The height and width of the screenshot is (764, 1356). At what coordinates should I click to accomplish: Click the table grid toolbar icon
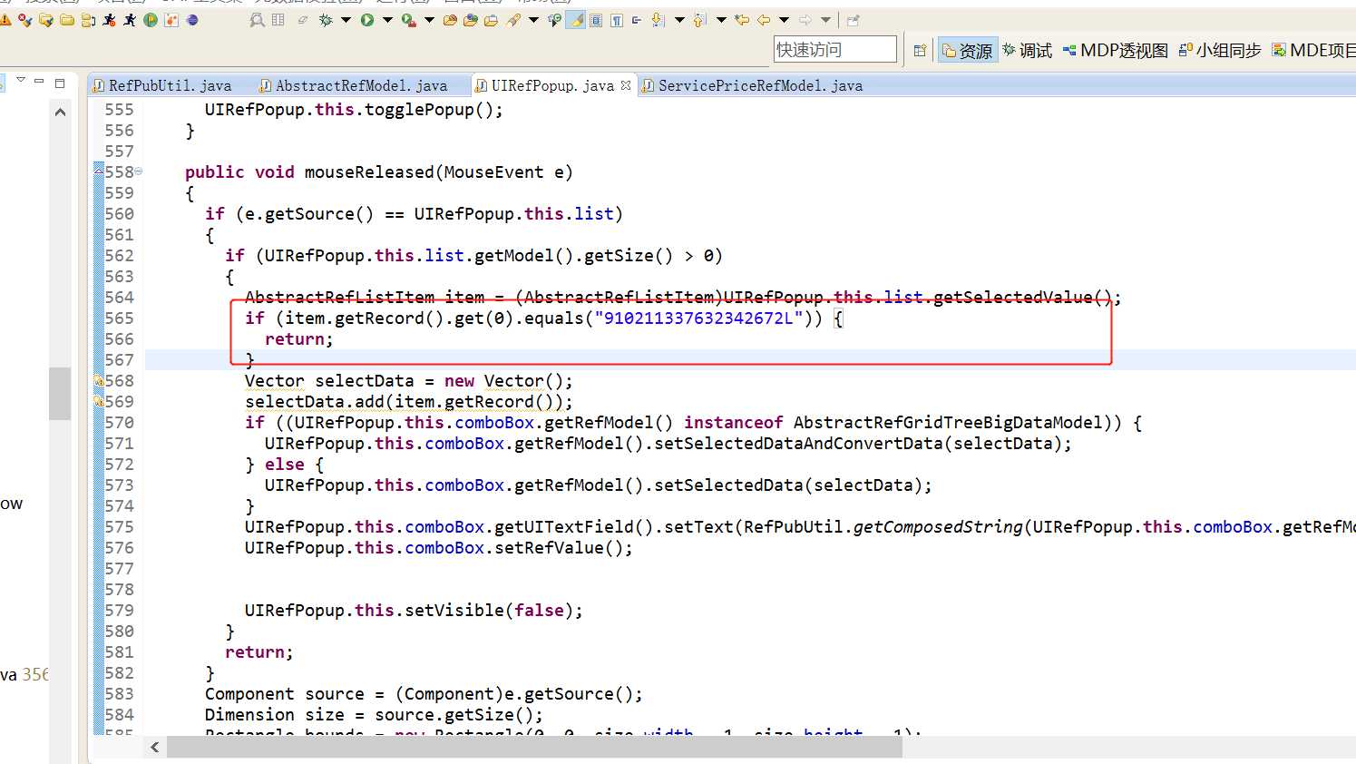point(278,20)
